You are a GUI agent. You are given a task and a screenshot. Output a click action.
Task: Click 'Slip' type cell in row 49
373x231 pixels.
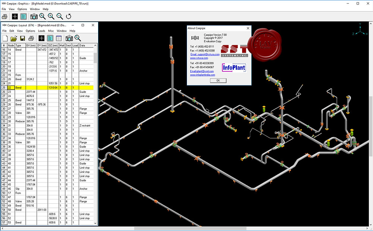[20, 189]
